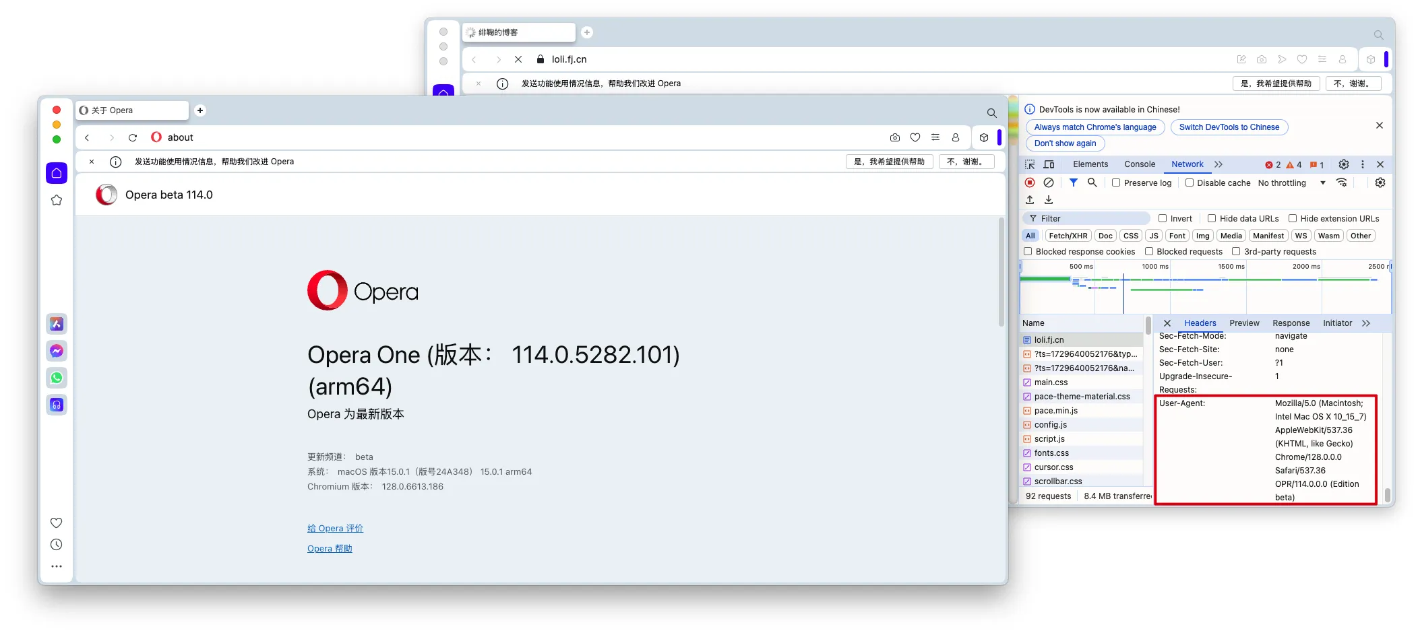The height and width of the screenshot is (635, 1418).
Task: Open the pinboards heart at the sidebar bottom
Action: 57,523
